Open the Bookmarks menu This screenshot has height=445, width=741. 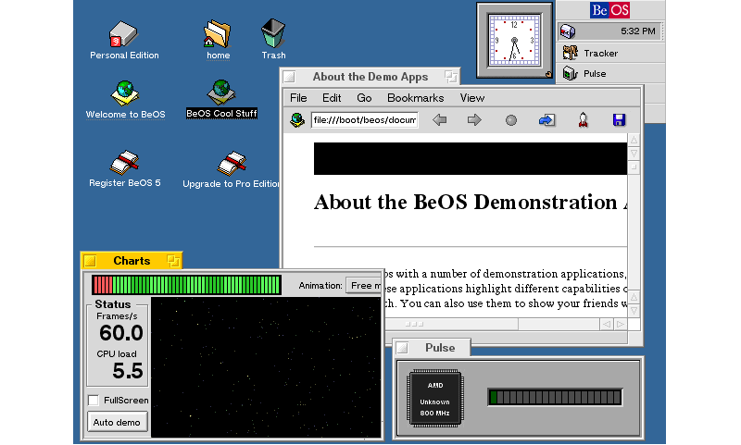click(415, 98)
